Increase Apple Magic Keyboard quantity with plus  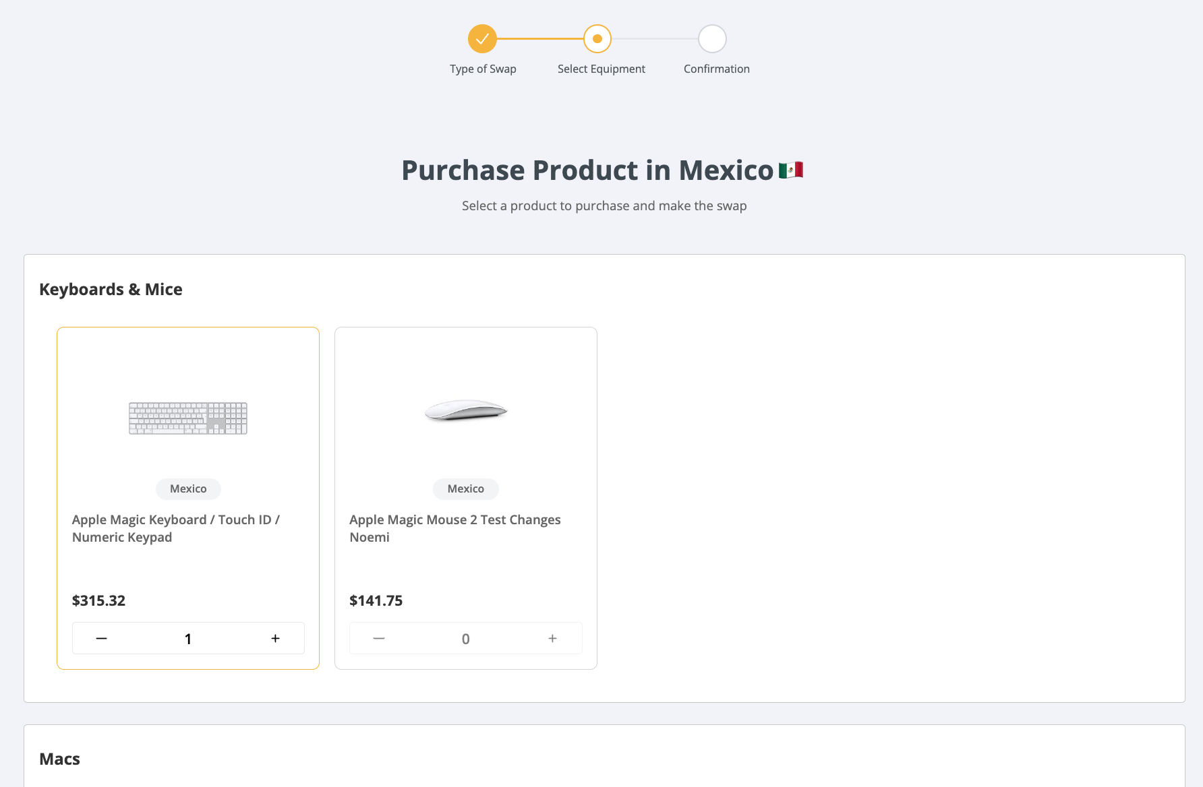(x=275, y=638)
